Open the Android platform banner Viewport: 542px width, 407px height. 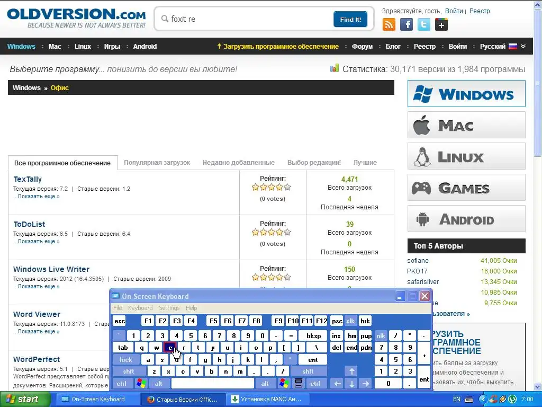point(466,219)
